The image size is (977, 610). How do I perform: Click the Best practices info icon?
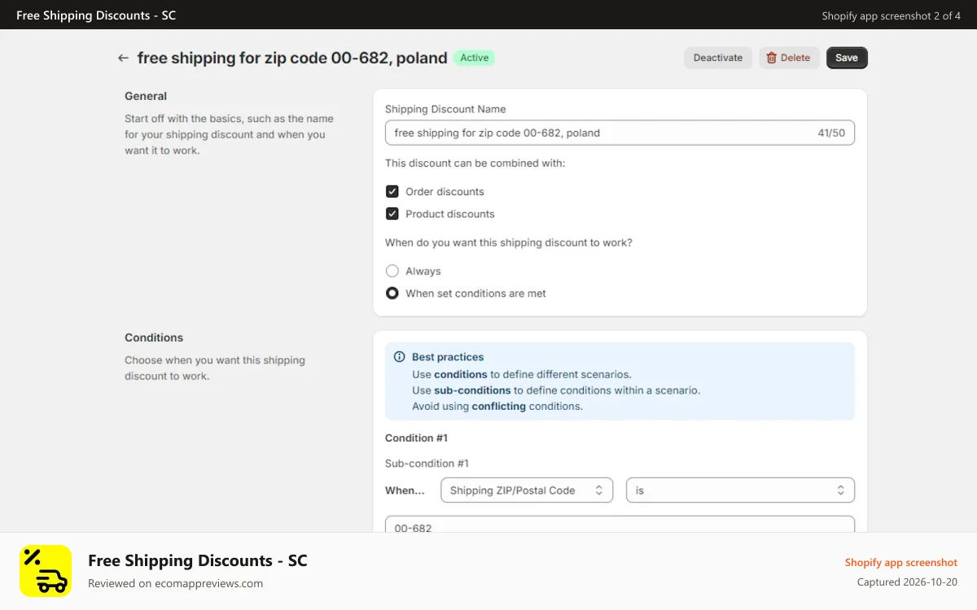tap(399, 357)
